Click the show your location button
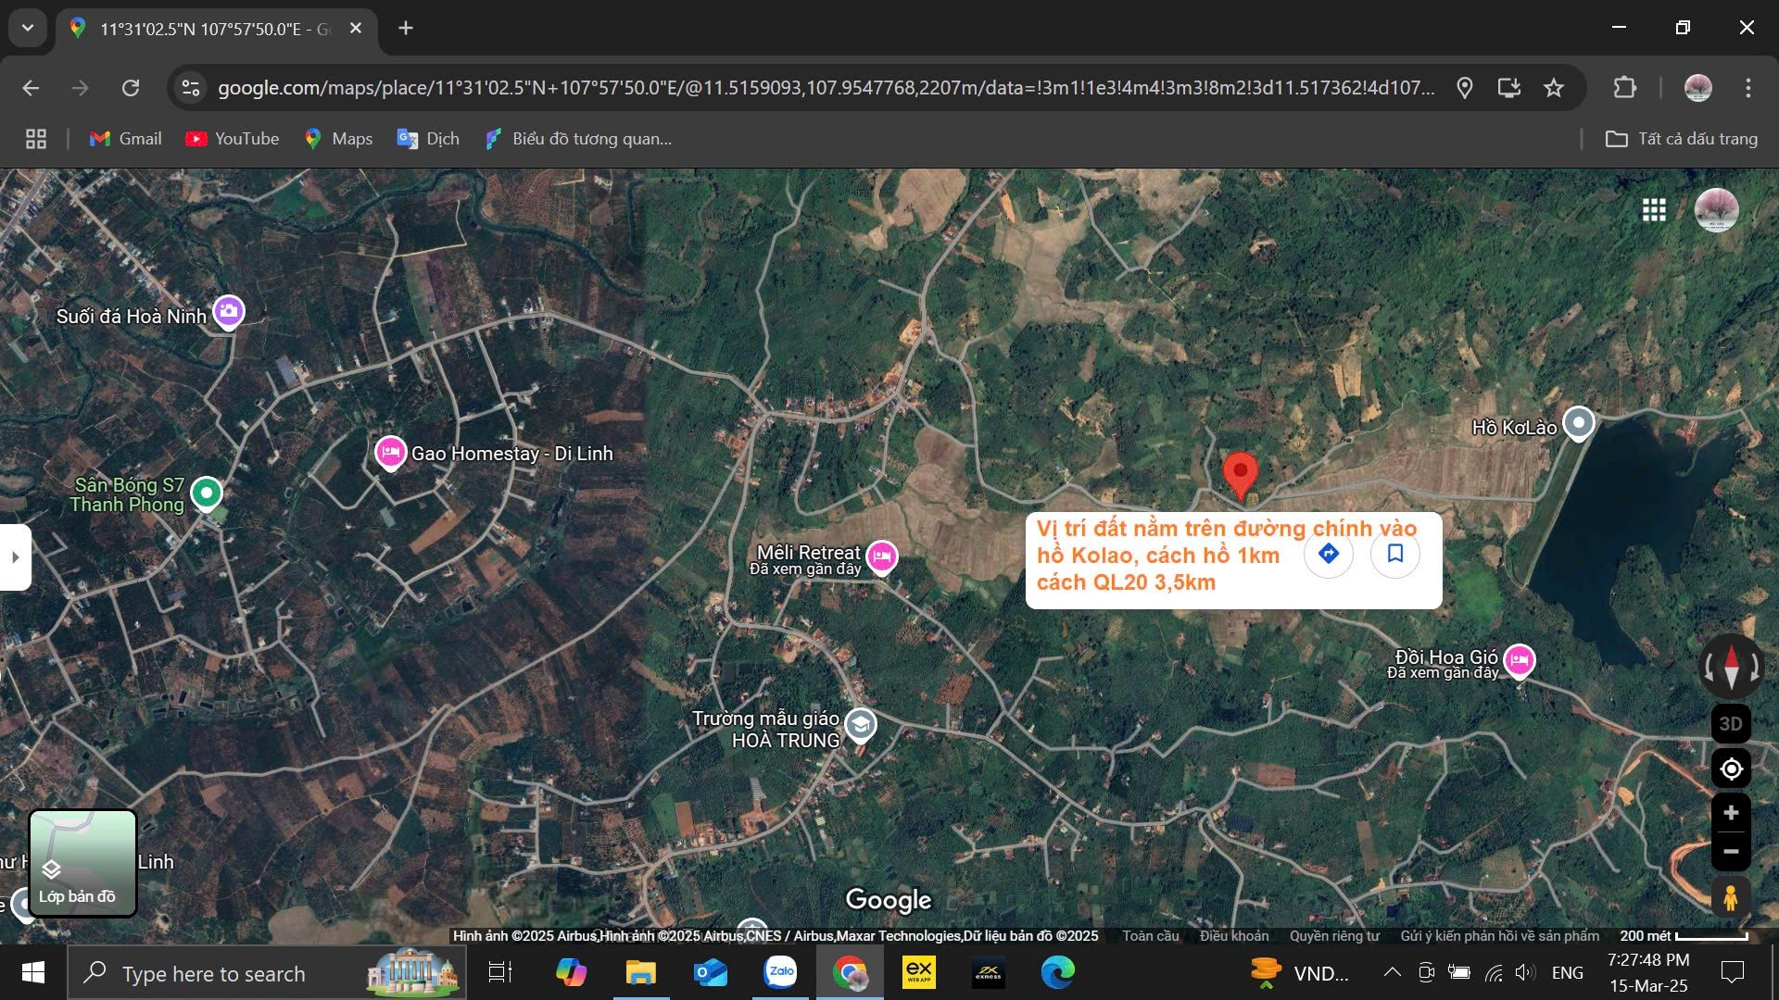The height and width of the screenshot is (1000, 1779). 1730,769
